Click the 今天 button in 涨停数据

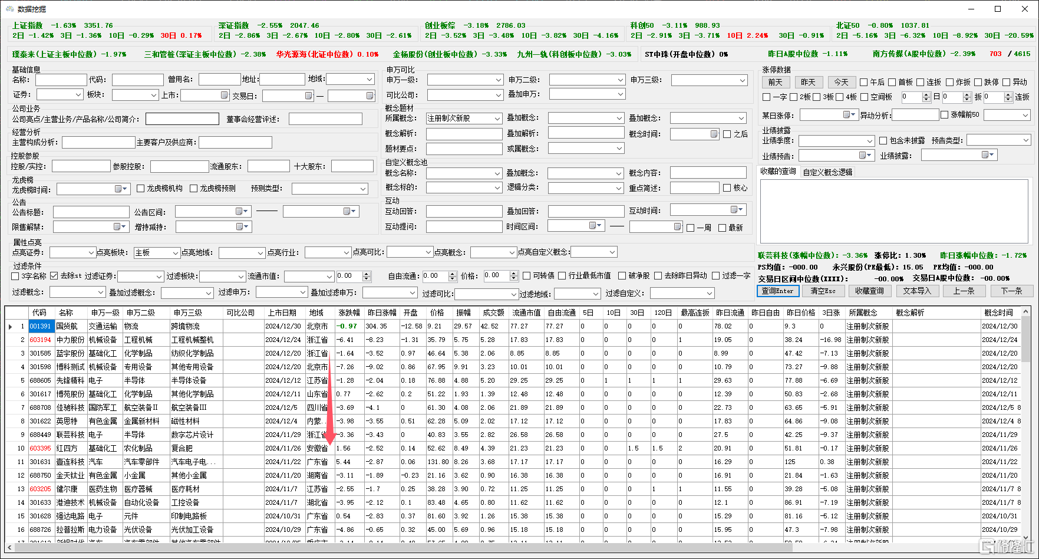click(841, 82)
